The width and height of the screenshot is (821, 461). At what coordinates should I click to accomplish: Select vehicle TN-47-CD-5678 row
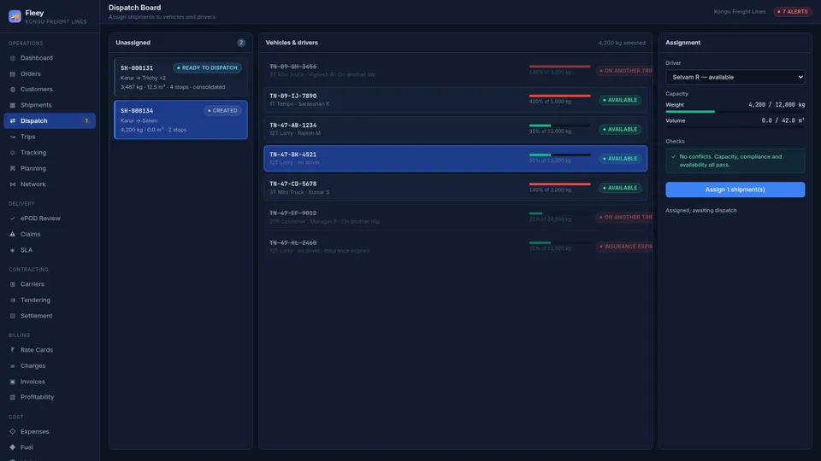pos(456,188)
